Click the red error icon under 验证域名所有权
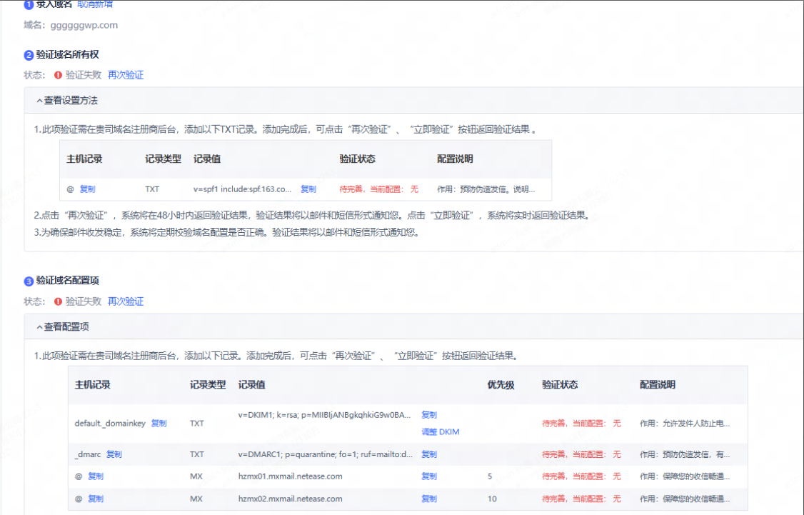Viewport: 804px width, 515px height. coord(58,75)
